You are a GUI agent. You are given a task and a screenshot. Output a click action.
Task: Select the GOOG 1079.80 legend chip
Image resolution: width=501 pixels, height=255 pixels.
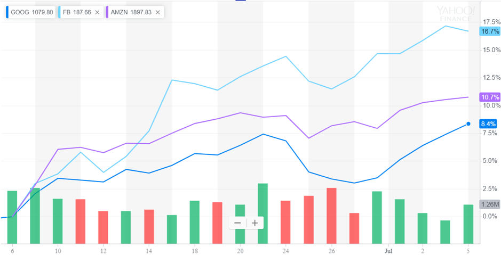click(30, 12)
